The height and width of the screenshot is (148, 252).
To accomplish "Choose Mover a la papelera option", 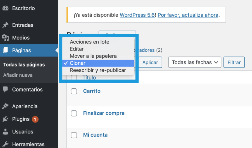I will 98,56.
